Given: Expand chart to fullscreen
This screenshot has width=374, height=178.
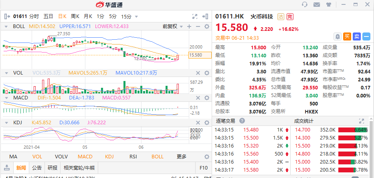Looking at the screenshot, I should point(195,16).
